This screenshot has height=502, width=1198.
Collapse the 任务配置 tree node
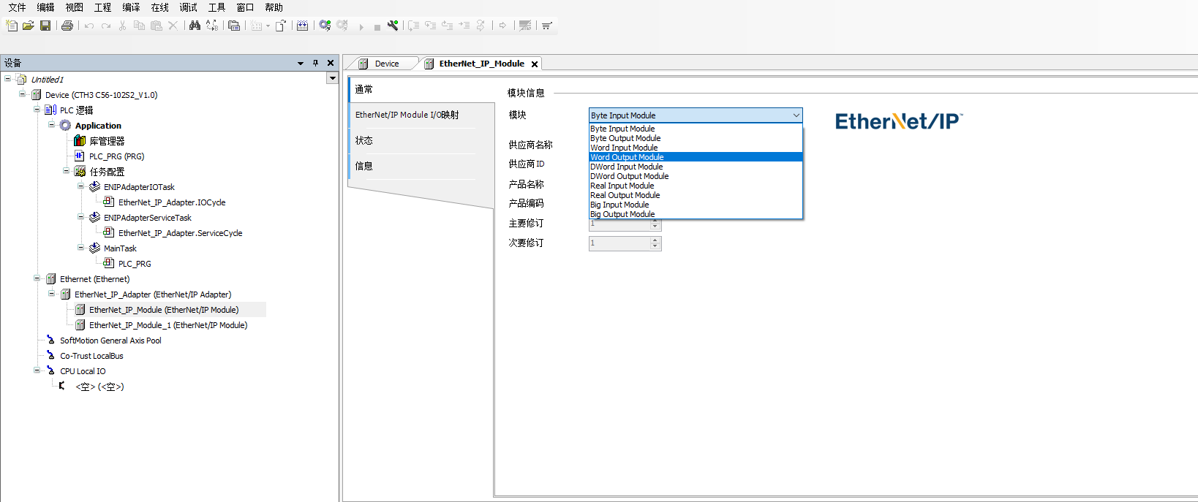click(66, 171)
